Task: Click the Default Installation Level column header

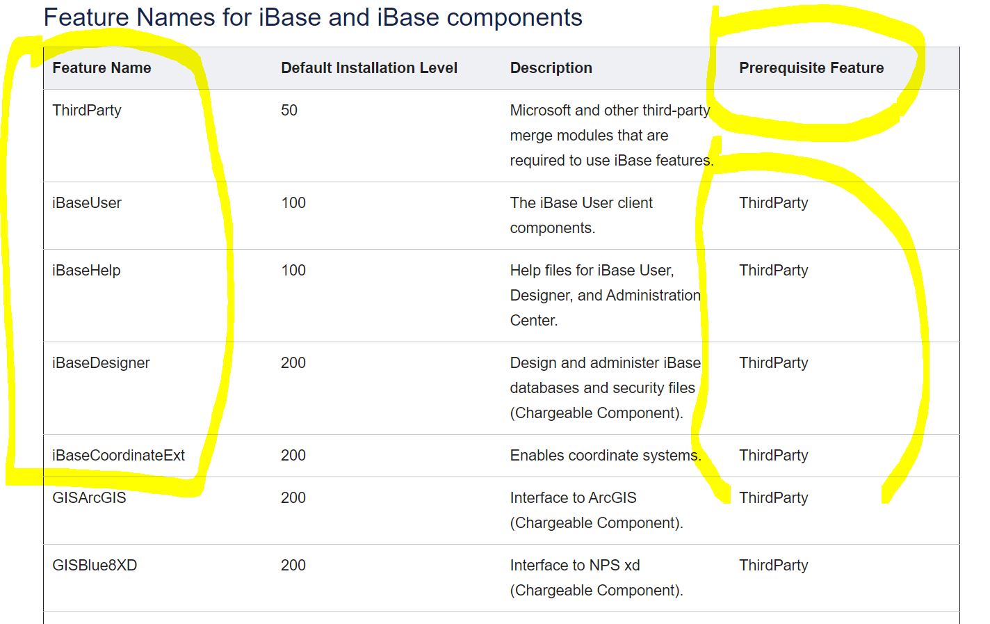Action: click(x=369, y=67)
